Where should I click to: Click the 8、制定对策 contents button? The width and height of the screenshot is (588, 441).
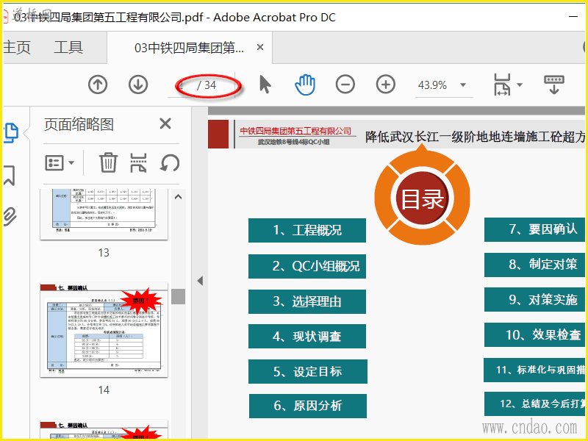coord(534,265)
